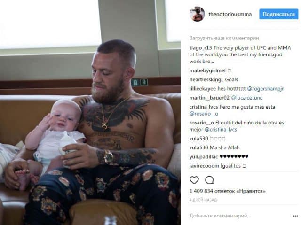Open yuli.padillac commenter profile
This screenshot has width=301, height=225.
tap(204, 157)
